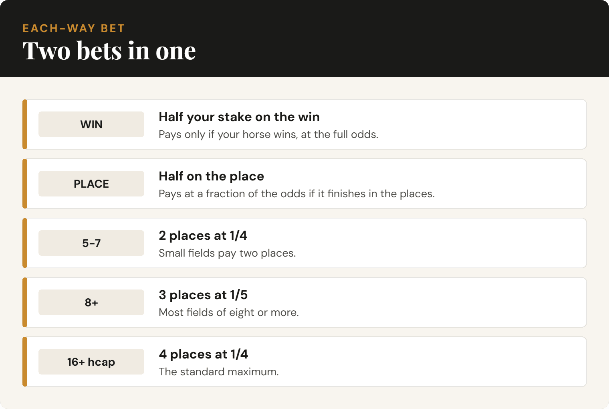The width and height of the screenshot is (609, 409).
Task: Select the 16+ hcap badge
Action: click(x=91, y=362)
